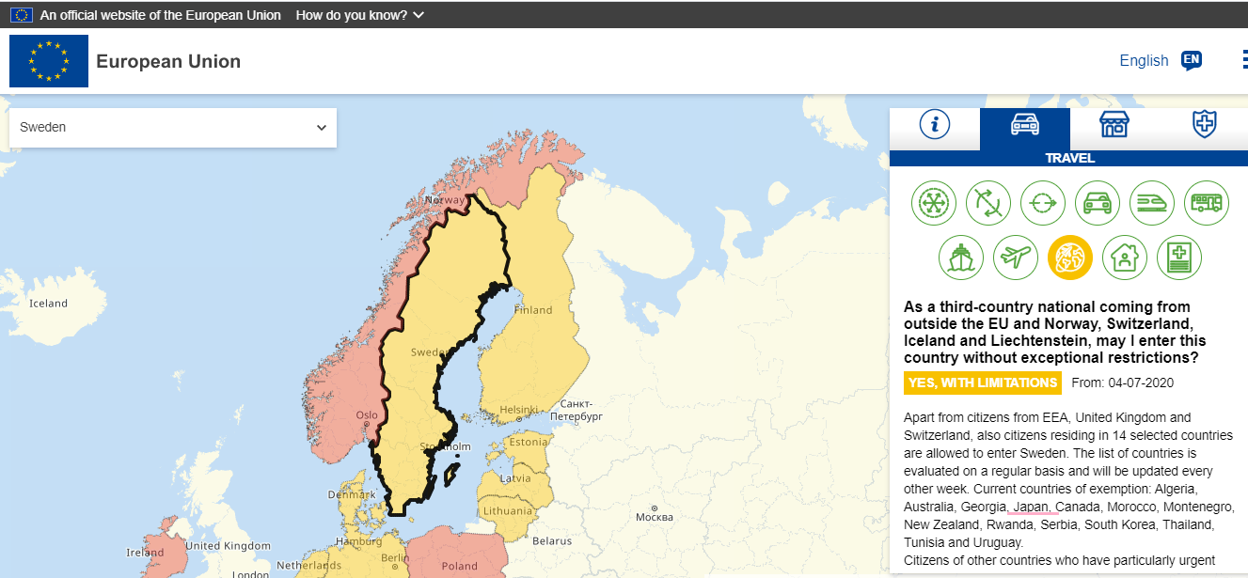Select the quarantine house-with-person icon
This screenshot has width=1248, height=578.
tap(1125, 258)
